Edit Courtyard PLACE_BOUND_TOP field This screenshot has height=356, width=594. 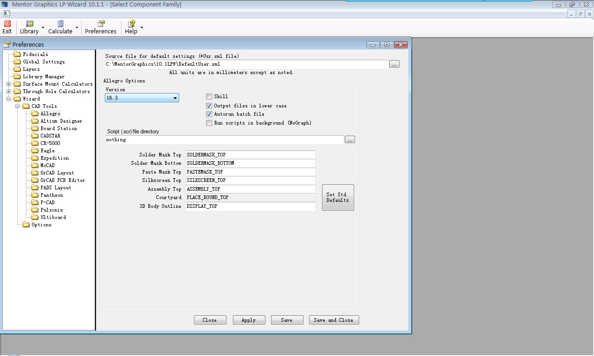[x=251, y=198]
